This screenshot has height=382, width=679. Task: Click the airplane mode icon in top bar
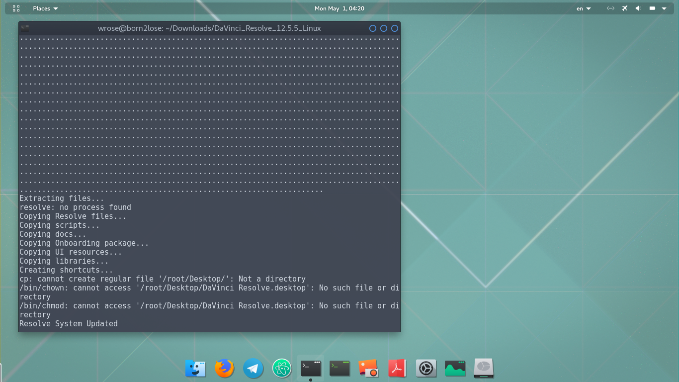pos(625,8)
